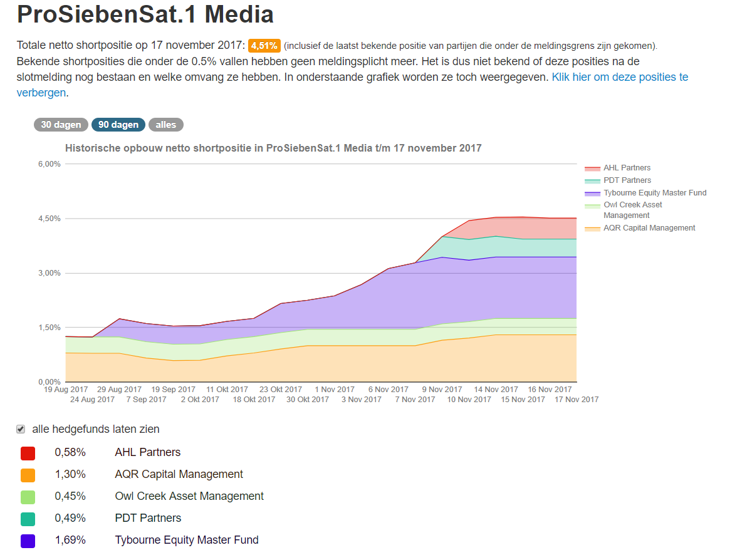Click the 4,50% y-axis label
This screenshot has height=560, width=752.
point(48,219)
